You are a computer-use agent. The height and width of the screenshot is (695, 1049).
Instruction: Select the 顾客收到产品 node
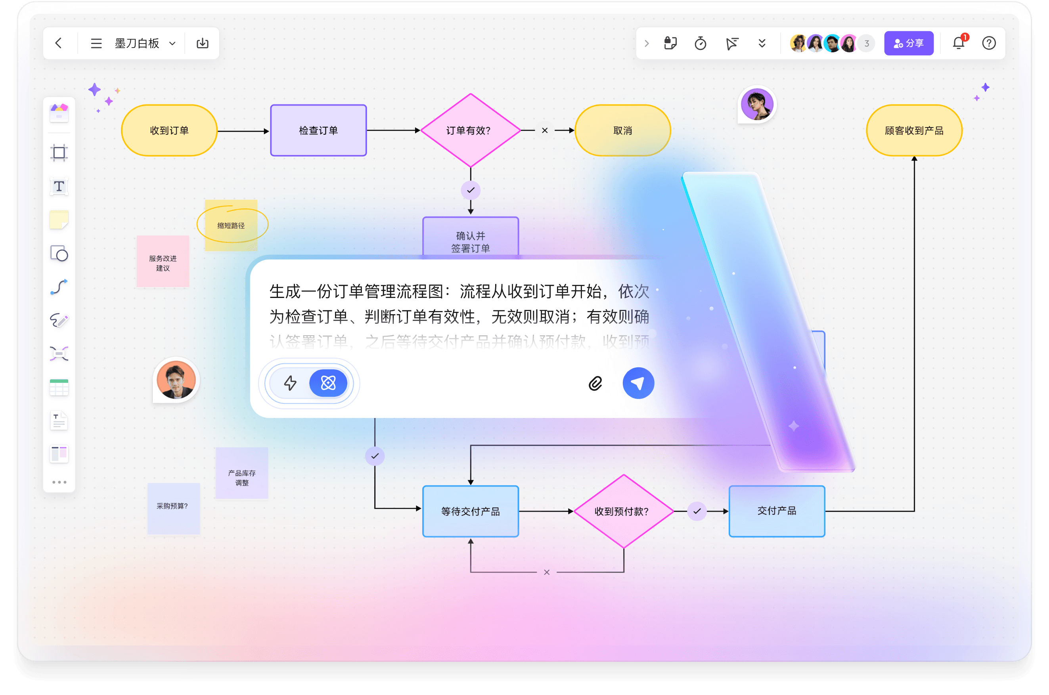click(914, 130)
